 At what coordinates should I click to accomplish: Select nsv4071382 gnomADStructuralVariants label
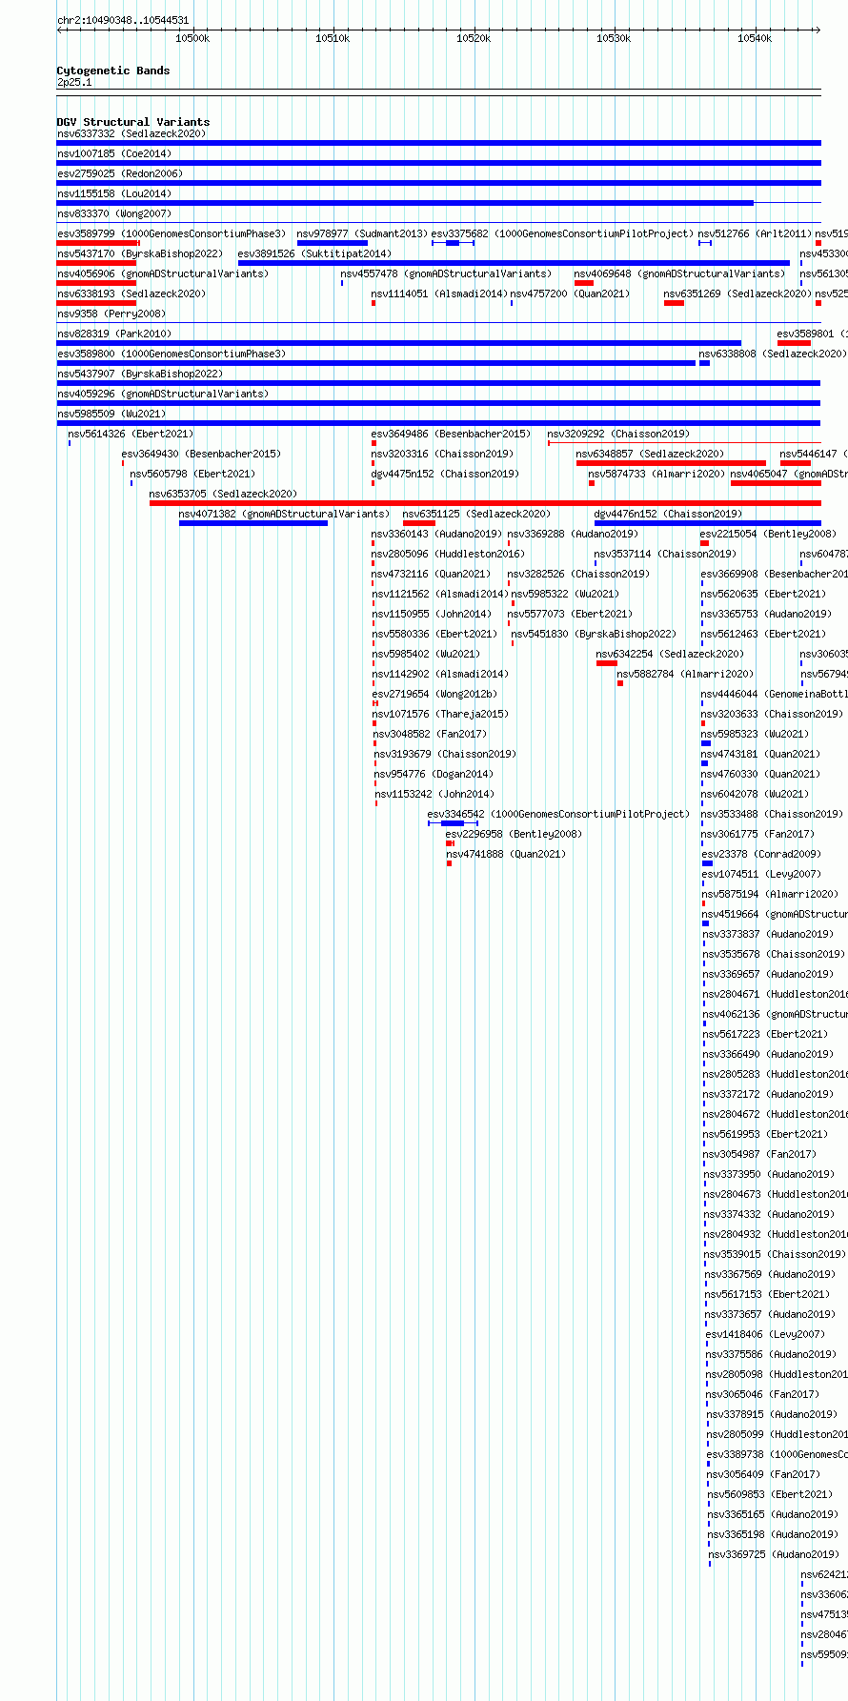coord(284,515)
